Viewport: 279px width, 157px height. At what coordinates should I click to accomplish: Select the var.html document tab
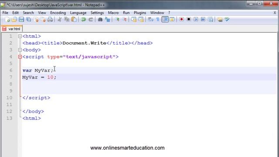point(12,29)
